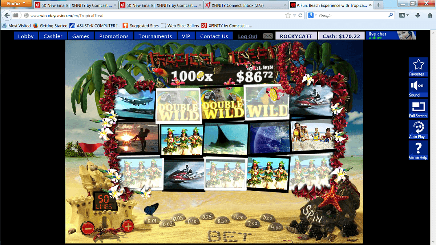Screen dimensions: 436x245
Task: Open the Firefox application menu
Action: (x=16, y=3)
